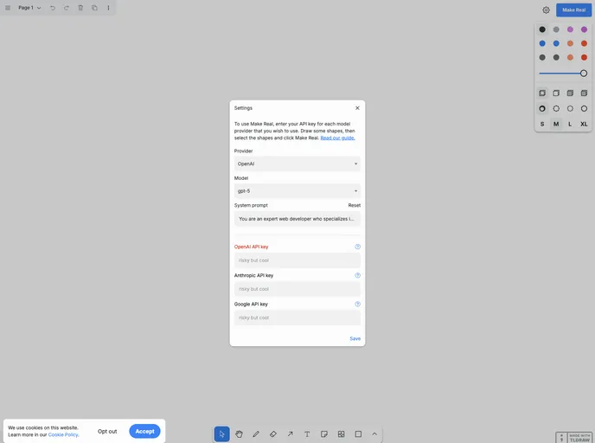Select the Hand pan tool
The width and height of the screenshot is (595, 443).
(239, 433)
